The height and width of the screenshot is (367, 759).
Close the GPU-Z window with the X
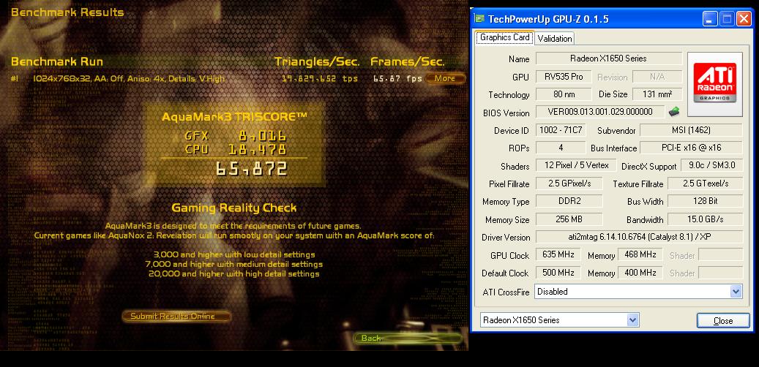pyautogui.click(x=744, y=19)
